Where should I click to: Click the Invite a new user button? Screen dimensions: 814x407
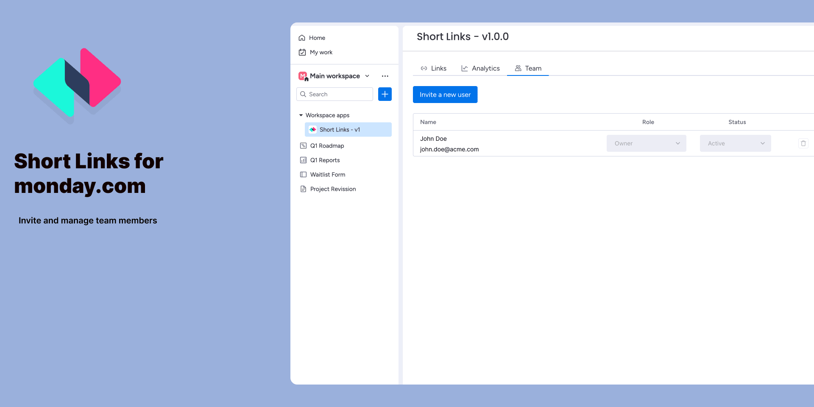tap(445, 95)
